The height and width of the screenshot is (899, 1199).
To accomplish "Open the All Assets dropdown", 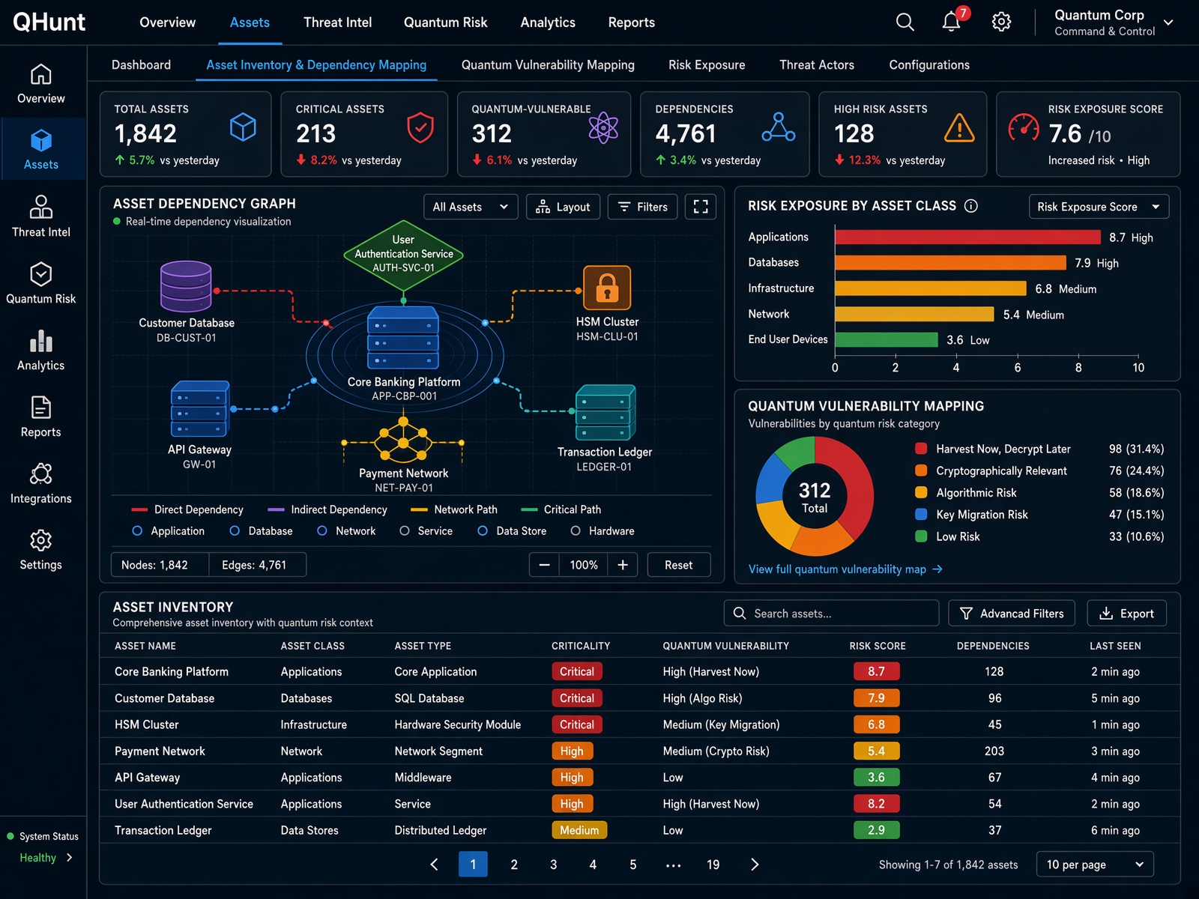I will [x=471, y=207].
